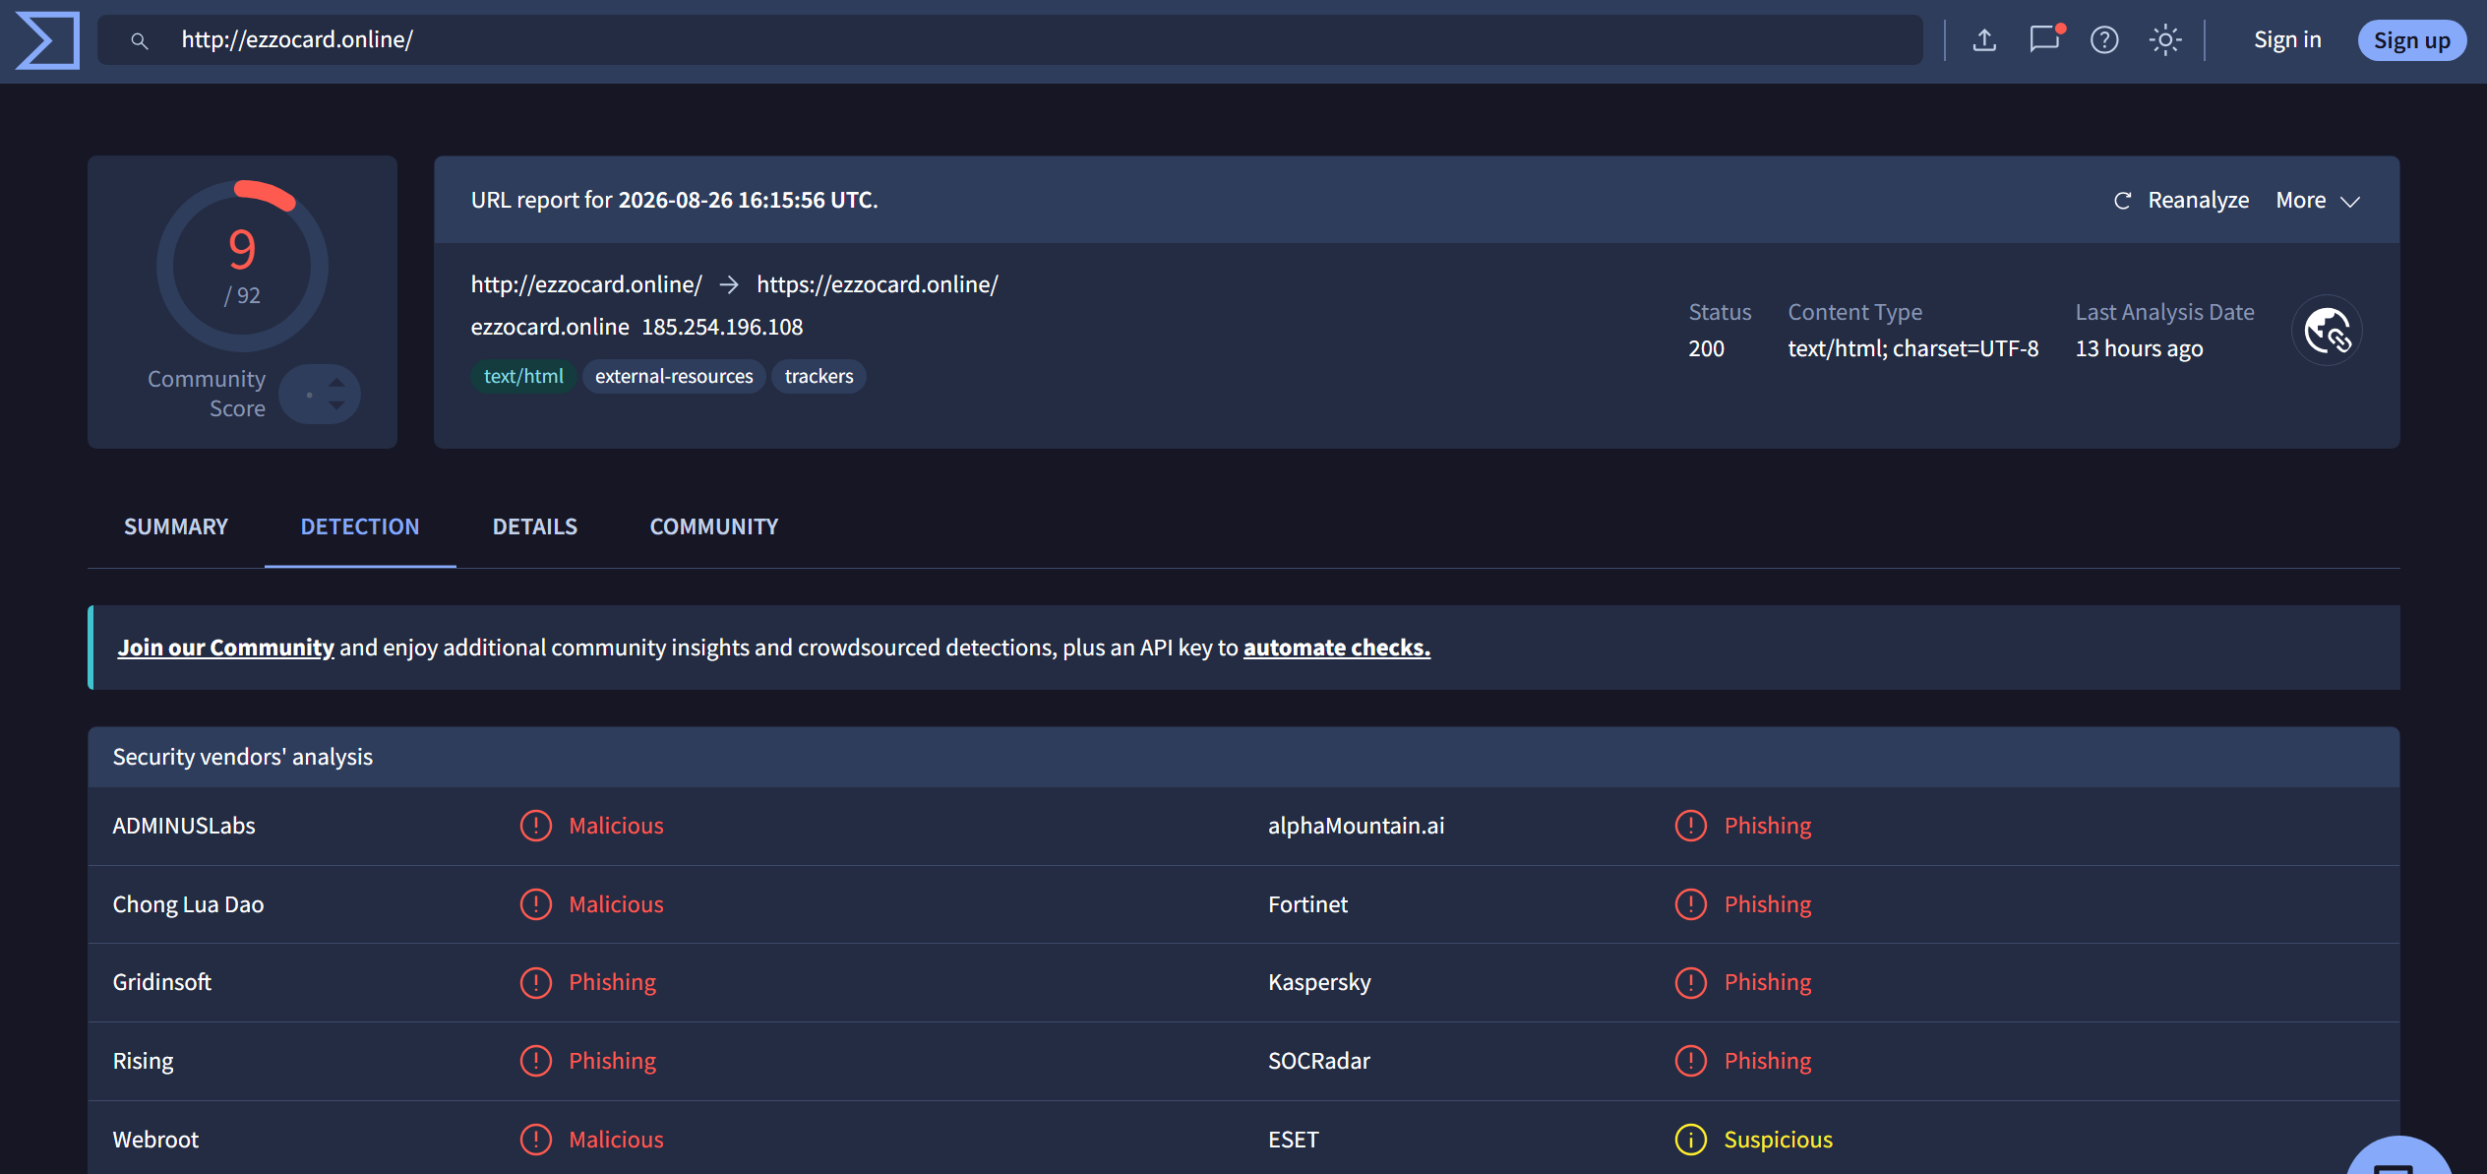This screenshot has width=2487, height=1174.
Task: Click the https://ezzocard.online/ redirect URL text
Action: click(x=878, y=283)
